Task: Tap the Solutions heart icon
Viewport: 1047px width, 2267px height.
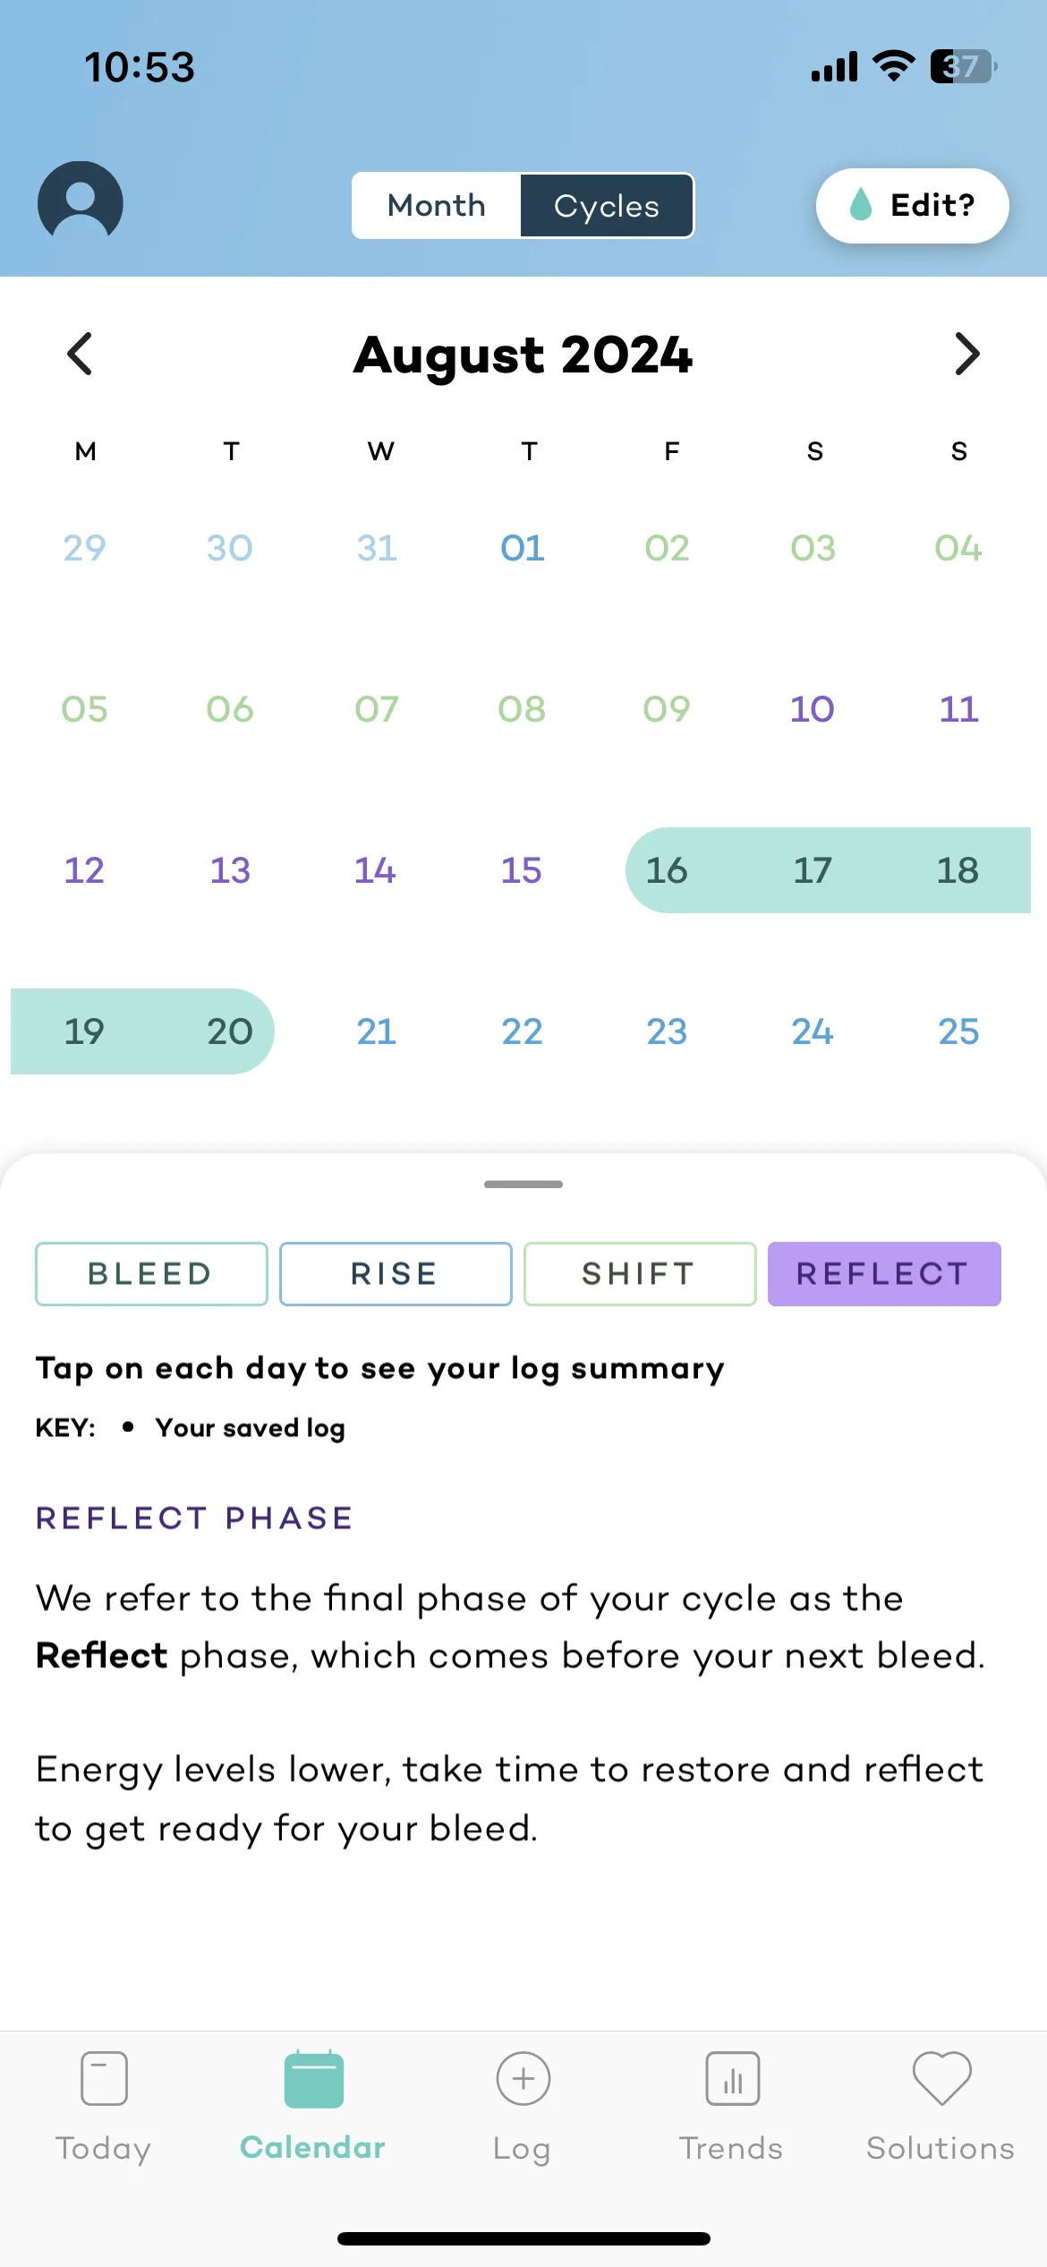Action: coord(941,2077)
